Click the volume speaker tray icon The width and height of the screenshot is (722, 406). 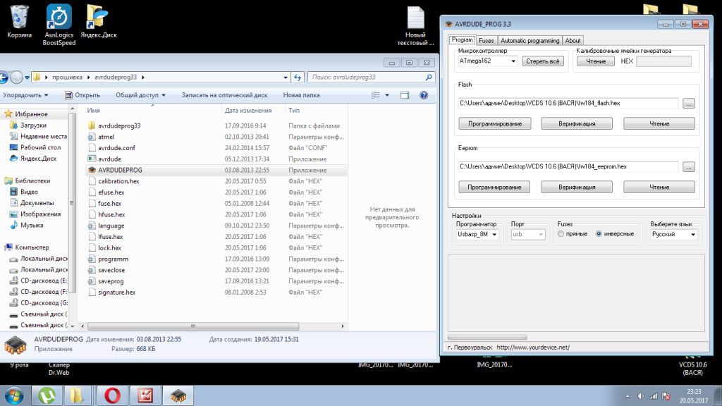pos(640,396)
